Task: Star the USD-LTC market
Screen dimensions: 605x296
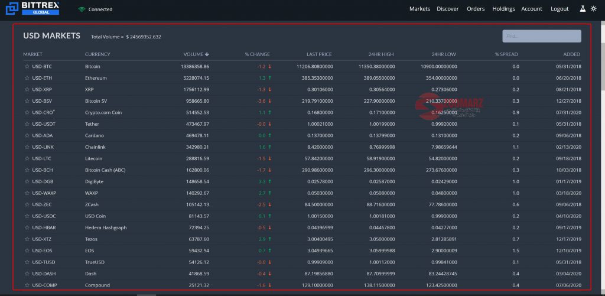Action: click(27, 158)
